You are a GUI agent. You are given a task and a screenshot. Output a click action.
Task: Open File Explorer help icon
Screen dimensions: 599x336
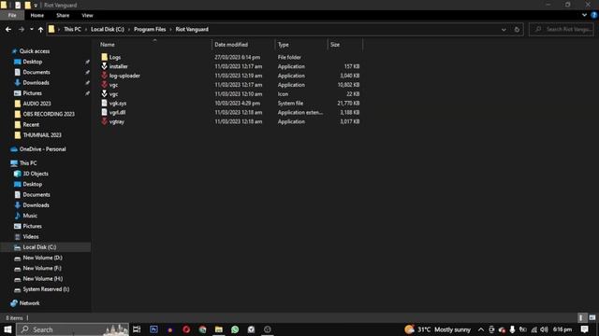coord(593,15)
